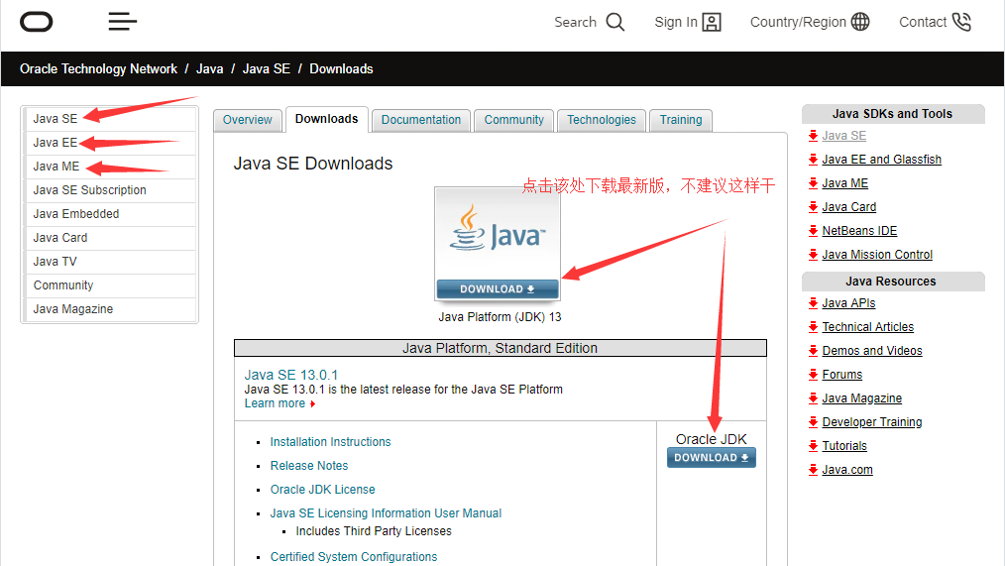Image resolution: width=1005 pixels, height=566 pixels.
Task: Click red download arrow beside Tutorials
Action: click(x=813, y=445)
